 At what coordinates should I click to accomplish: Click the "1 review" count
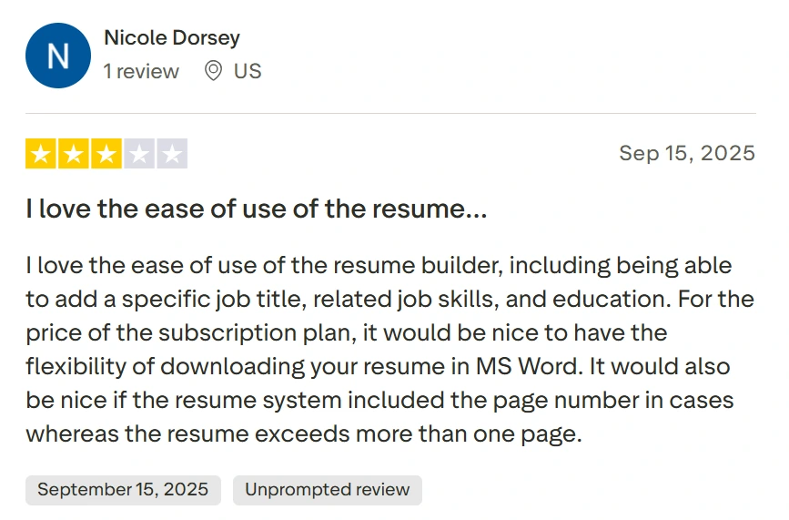[141, 71]
